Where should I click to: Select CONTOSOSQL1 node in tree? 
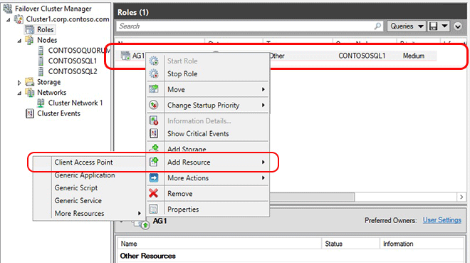[73, 61]
